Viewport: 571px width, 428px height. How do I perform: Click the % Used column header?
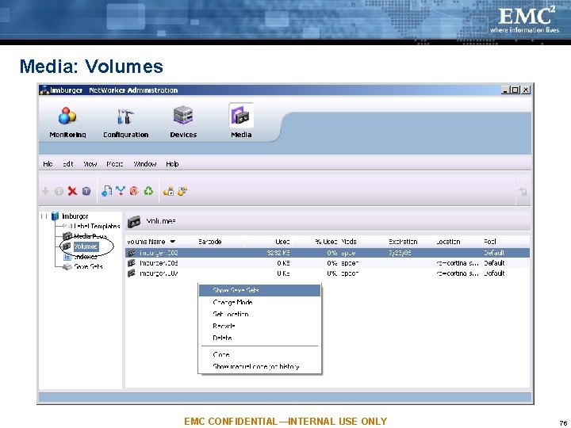pos(326,242)
